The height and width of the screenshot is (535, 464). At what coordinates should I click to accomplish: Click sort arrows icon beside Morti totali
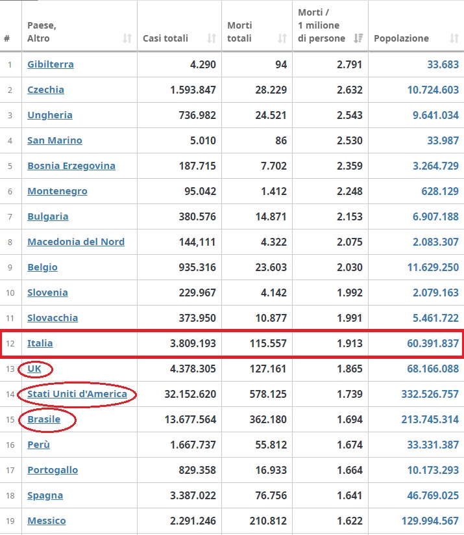(282, 39)
